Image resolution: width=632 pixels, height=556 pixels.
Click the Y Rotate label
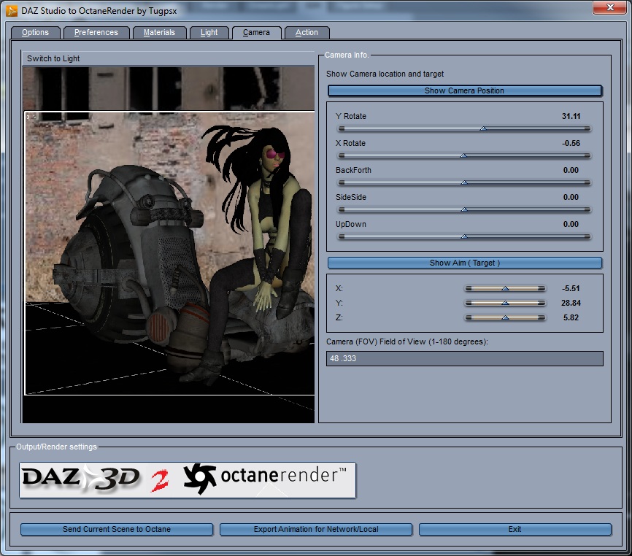coord(351,117)
